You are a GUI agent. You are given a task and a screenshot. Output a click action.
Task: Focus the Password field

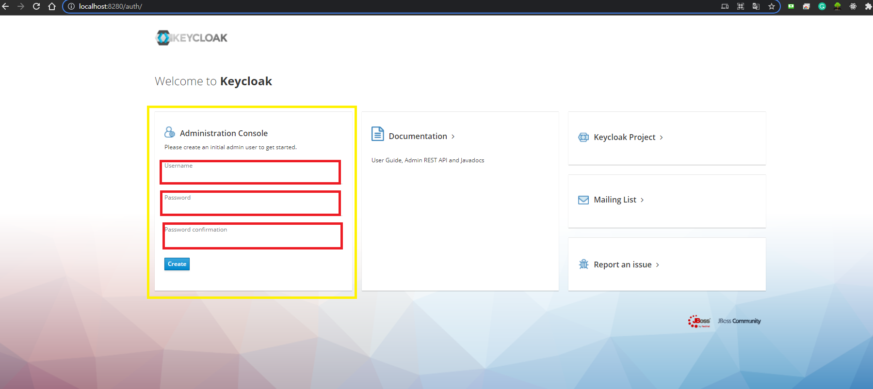coord(250,203)
